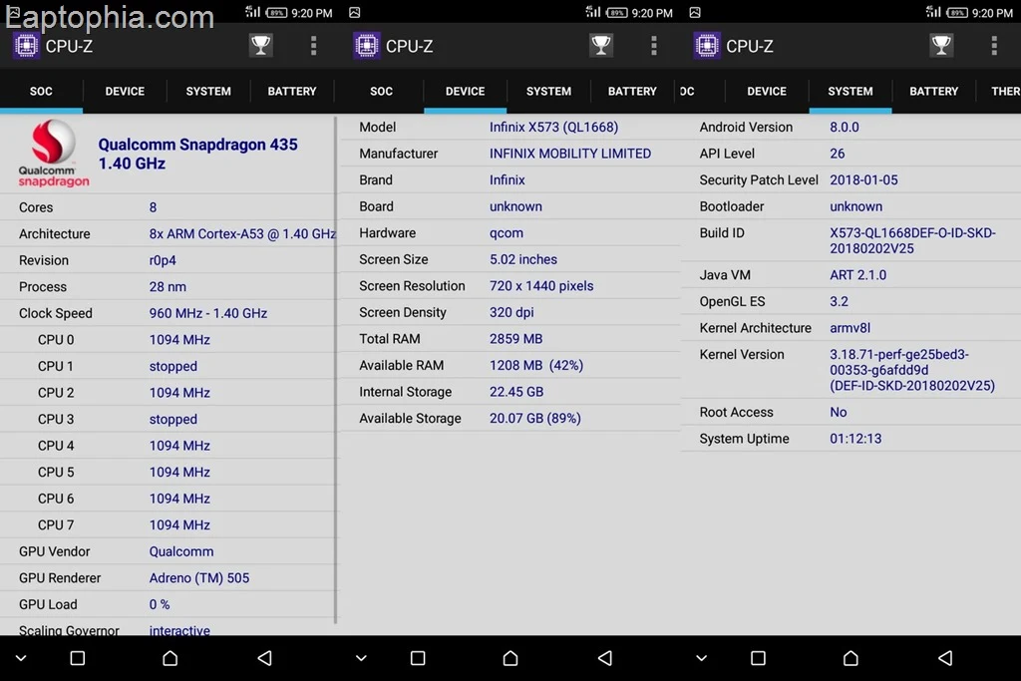Tap the Recents square in the right panel's navigation bar
Image resolution: width=1021 pixels, height=681 pixels.
(758, 658)
